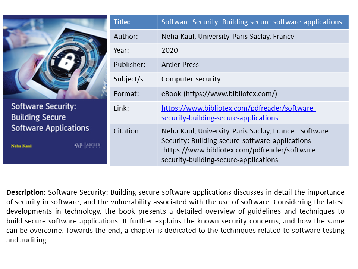Select the "Title:" header cell
The image size is (358, 269).
[134, 22]
